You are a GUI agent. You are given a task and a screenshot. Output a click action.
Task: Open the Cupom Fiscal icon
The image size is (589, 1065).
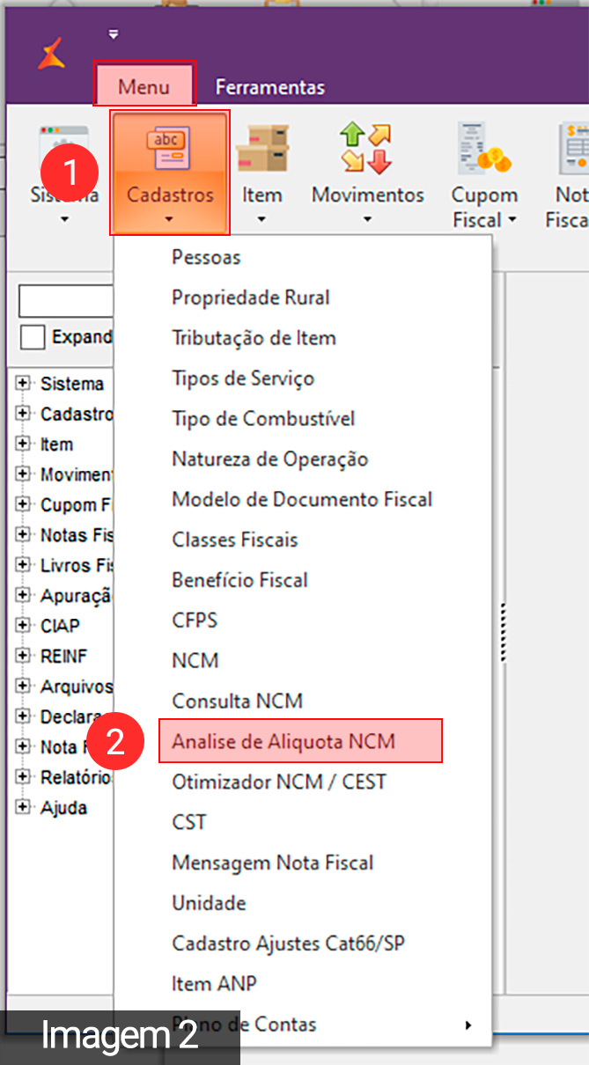483,148
